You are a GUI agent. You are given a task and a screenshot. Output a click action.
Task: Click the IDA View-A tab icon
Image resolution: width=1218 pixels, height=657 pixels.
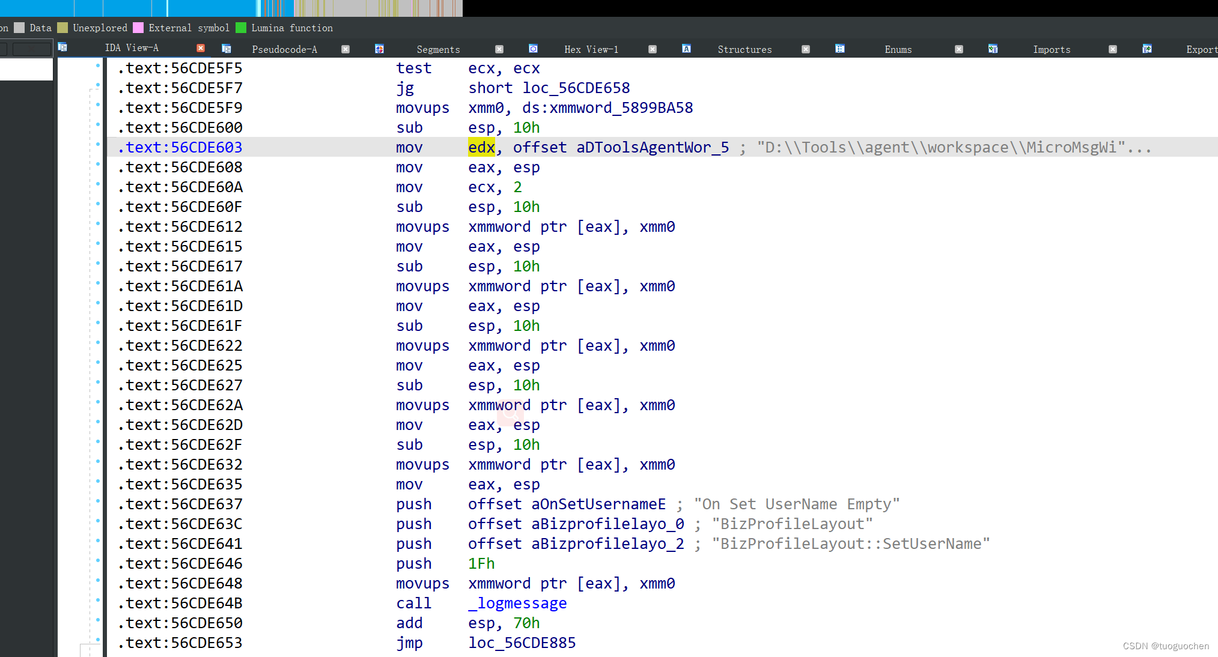click(x=62, y=47)
